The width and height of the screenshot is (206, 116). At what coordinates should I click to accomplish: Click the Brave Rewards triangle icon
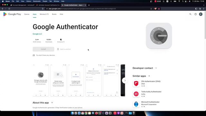click(x=159, y=9)
